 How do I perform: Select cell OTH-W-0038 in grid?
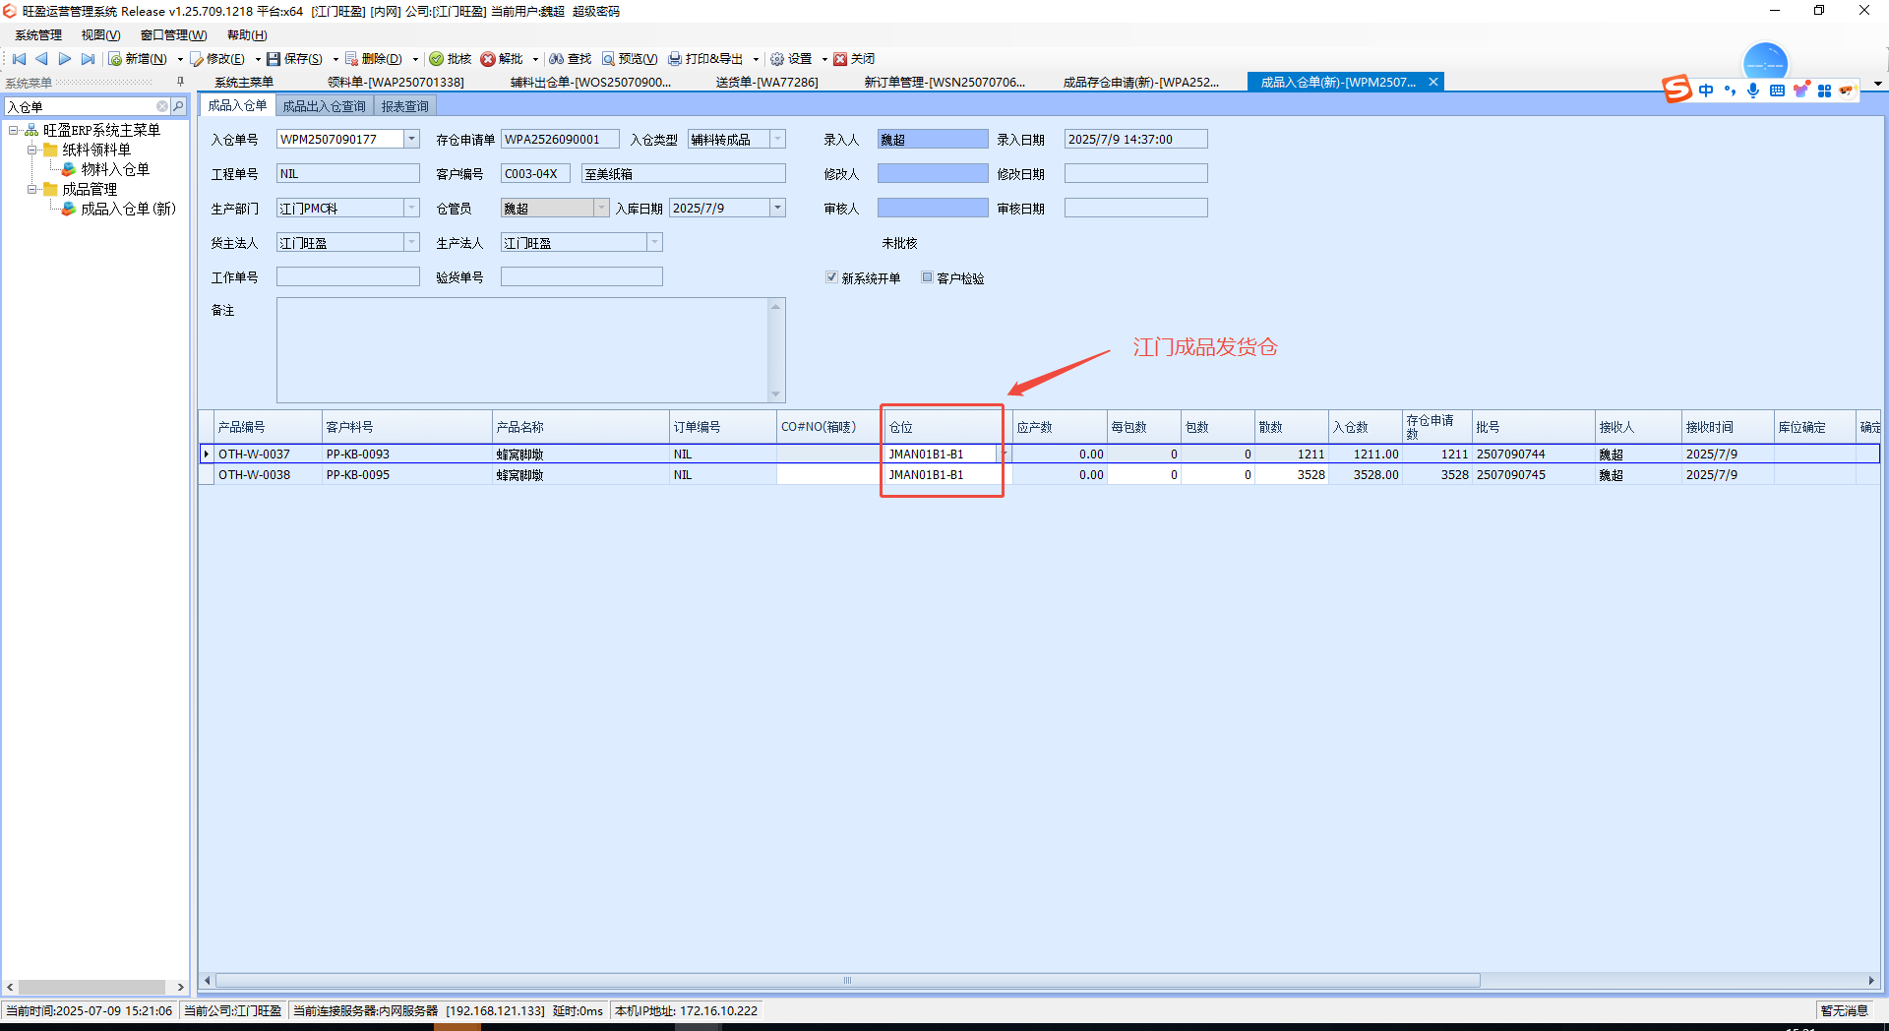pyautogui.click(x=268, y=474)
